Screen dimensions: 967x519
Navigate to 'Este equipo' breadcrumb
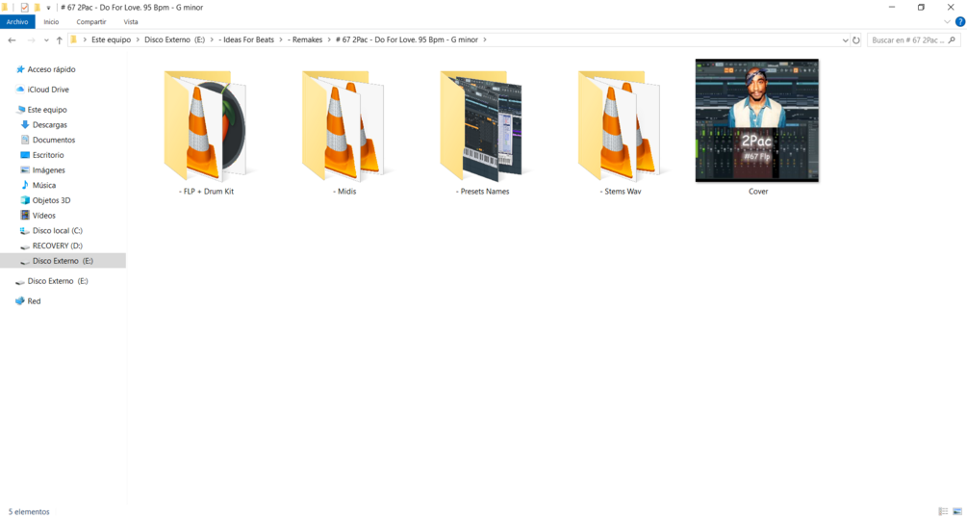[111, 39]
